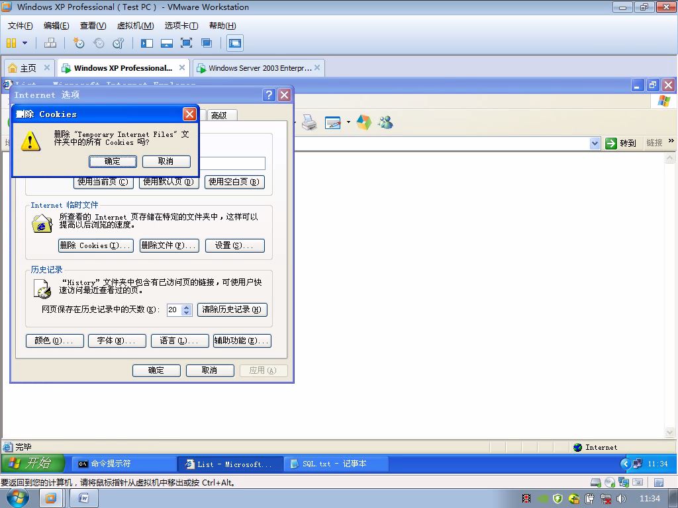The width and height of the screenshot is (678, 508).
Task: Take a snapshot with the clock-star icon
Action: pos(78,43)
